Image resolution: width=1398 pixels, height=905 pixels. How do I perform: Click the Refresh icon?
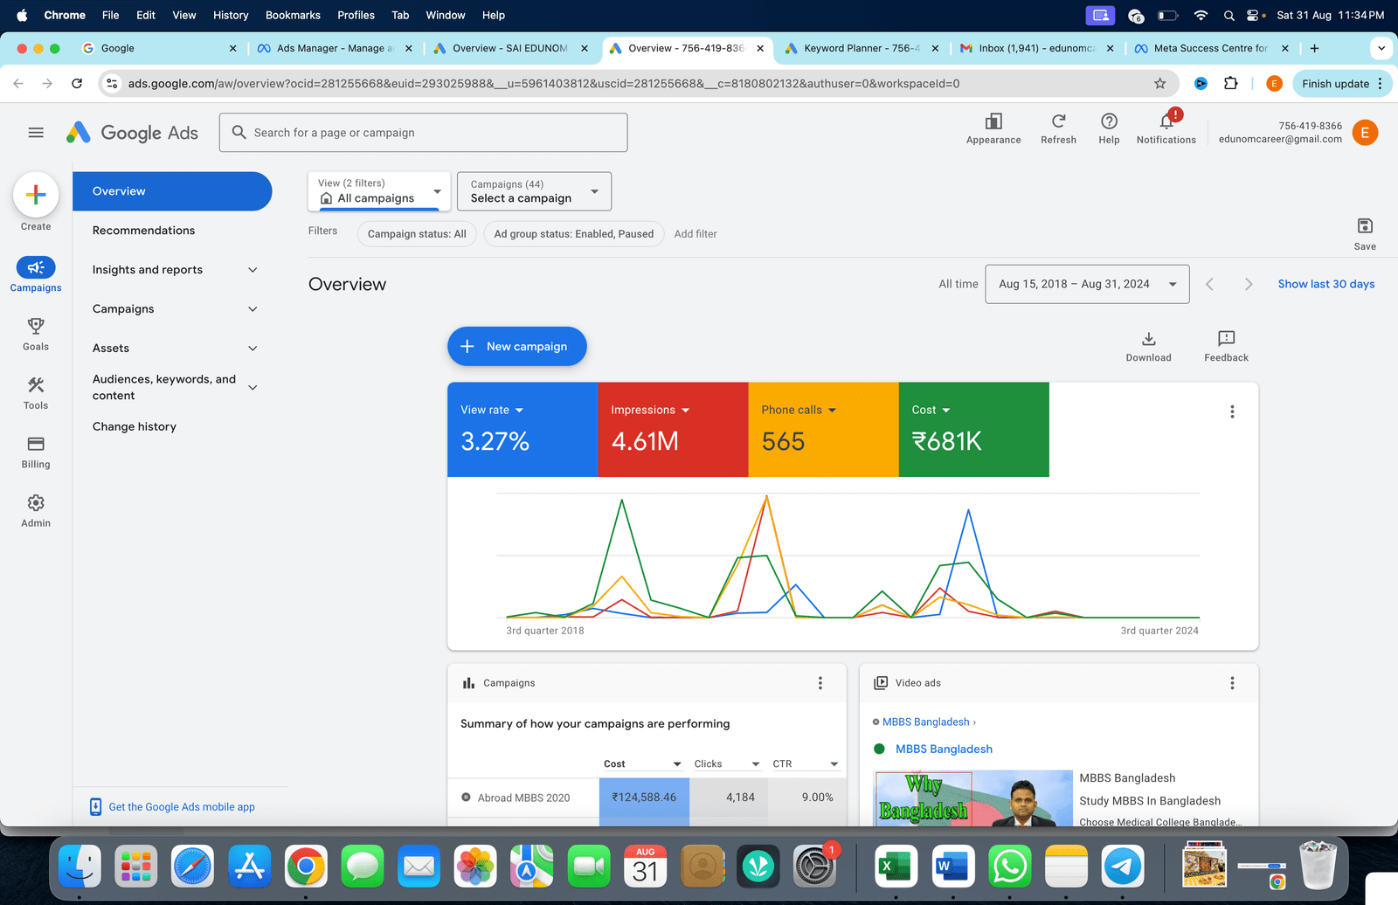point(1058,122)
